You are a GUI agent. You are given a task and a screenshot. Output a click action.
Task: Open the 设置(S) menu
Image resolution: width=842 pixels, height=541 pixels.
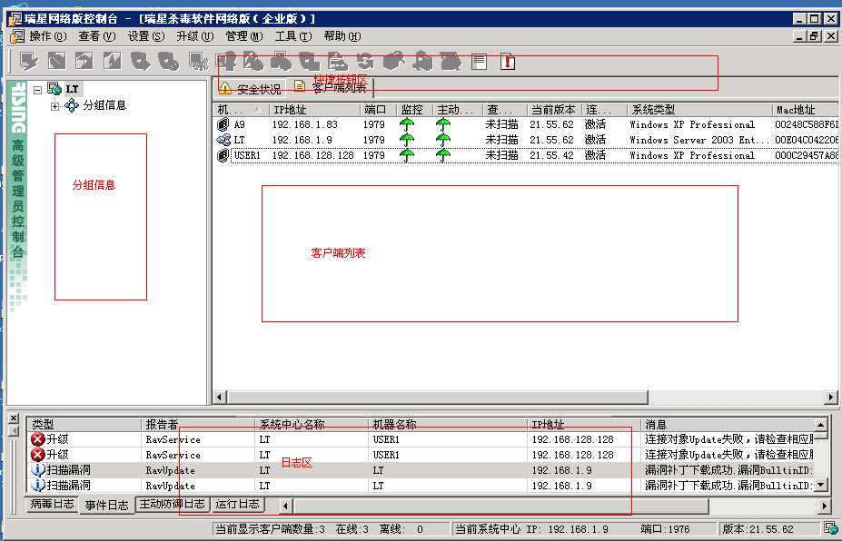[x=146, y=36]
